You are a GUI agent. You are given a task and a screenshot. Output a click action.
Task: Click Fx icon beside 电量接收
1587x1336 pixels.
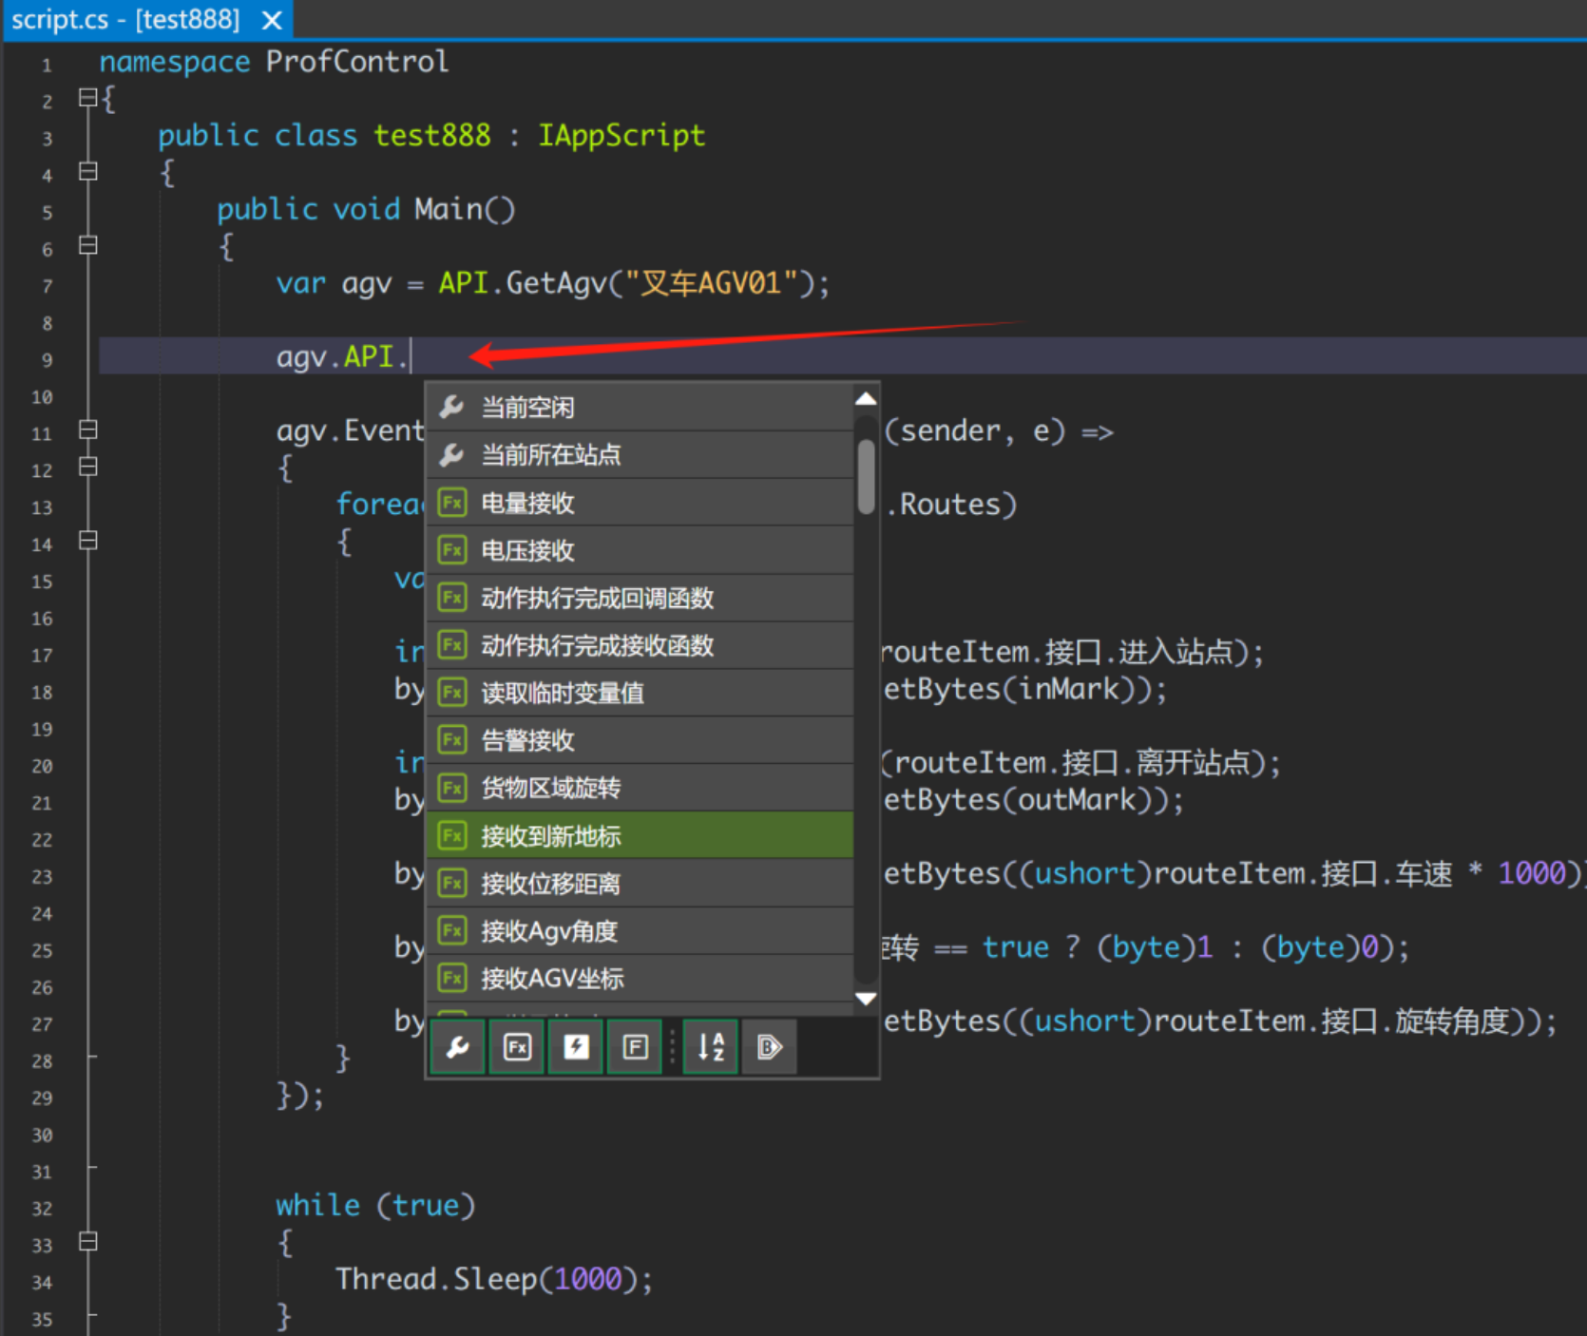[x=452, y=503]
